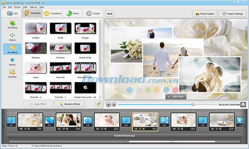Viewport: 249px width, 149px height.
Task: Open the Transitions tab
Action: tap(52, 14)
